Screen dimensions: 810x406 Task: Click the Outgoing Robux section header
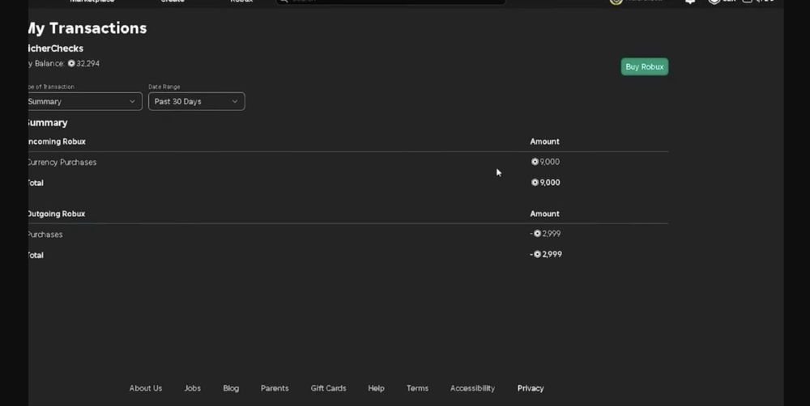tap(57, 214)
